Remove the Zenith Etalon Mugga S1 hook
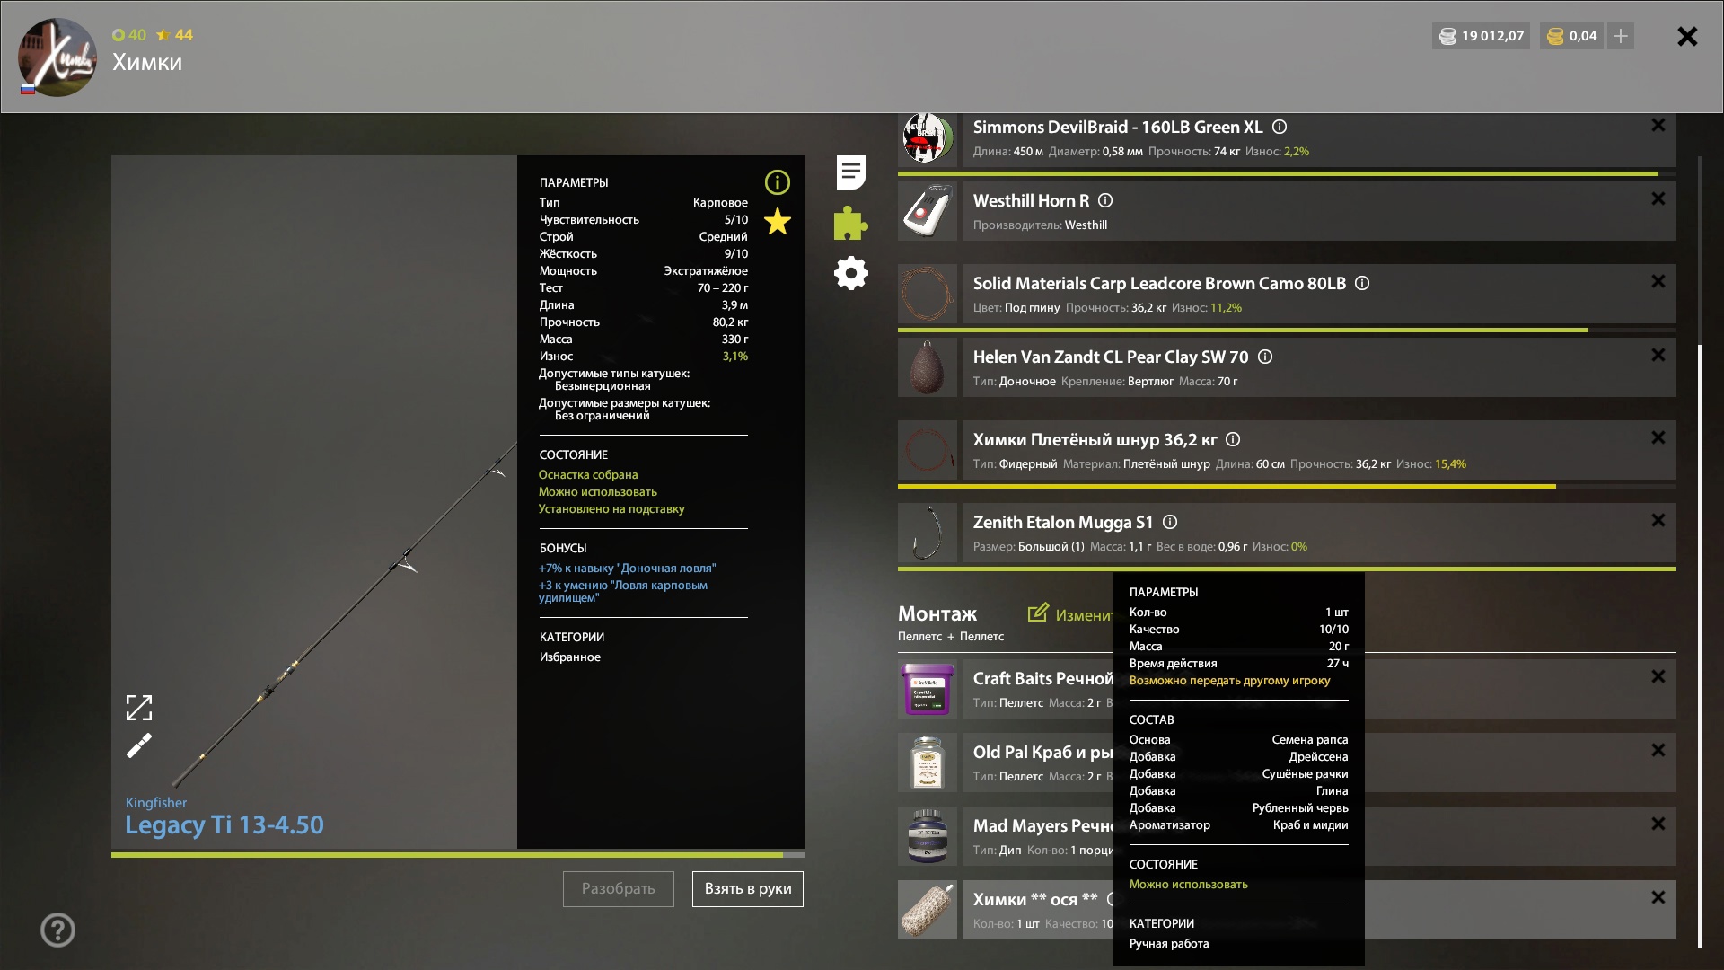This screenshot has height=970, width=1724. point(1658,521)
